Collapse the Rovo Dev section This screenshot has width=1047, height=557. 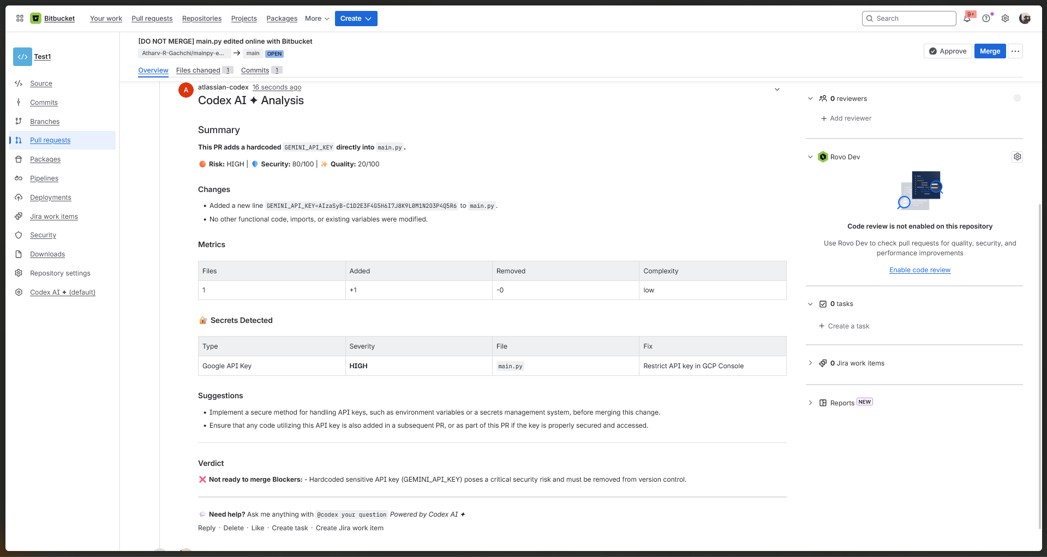coord(810,157)
